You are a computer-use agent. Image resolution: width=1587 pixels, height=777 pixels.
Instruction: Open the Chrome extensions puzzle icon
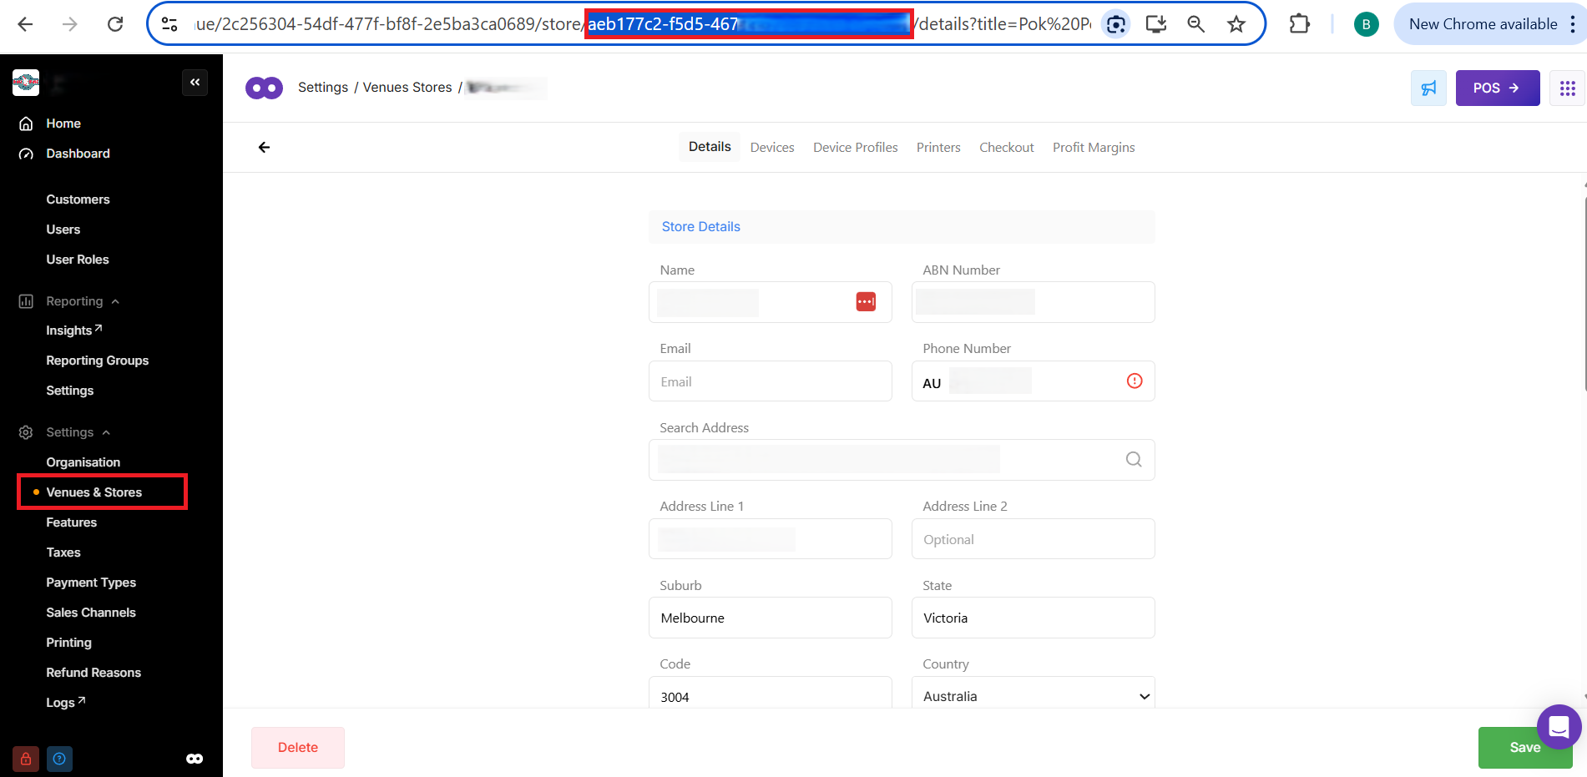pos(1300,24)
